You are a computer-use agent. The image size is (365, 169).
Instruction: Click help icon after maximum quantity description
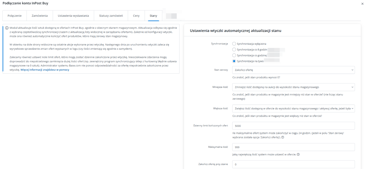click(298, 154)
